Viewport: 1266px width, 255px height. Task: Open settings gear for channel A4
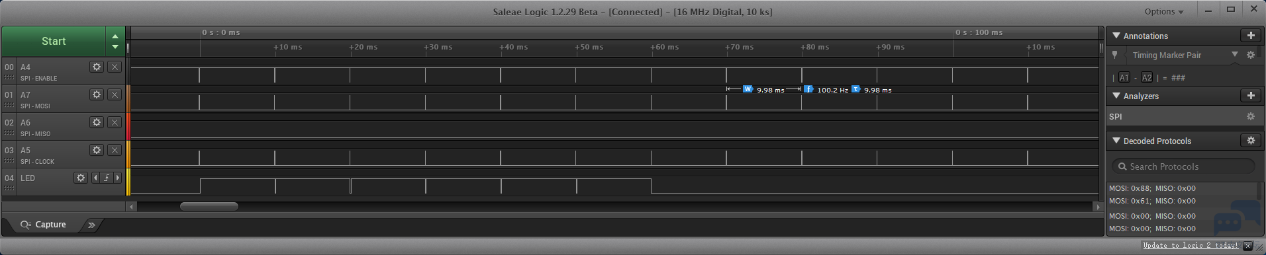(x=97, y=67)
